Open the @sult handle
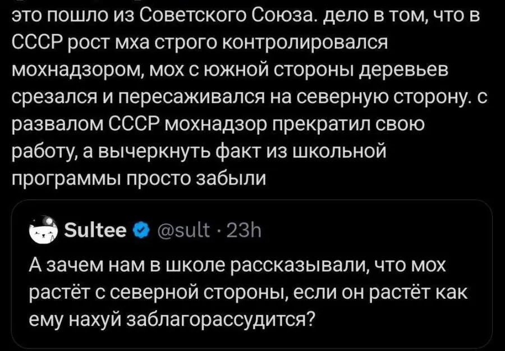Screen dimensions: 505x351 pyautogui.click(x=183, y=231)
